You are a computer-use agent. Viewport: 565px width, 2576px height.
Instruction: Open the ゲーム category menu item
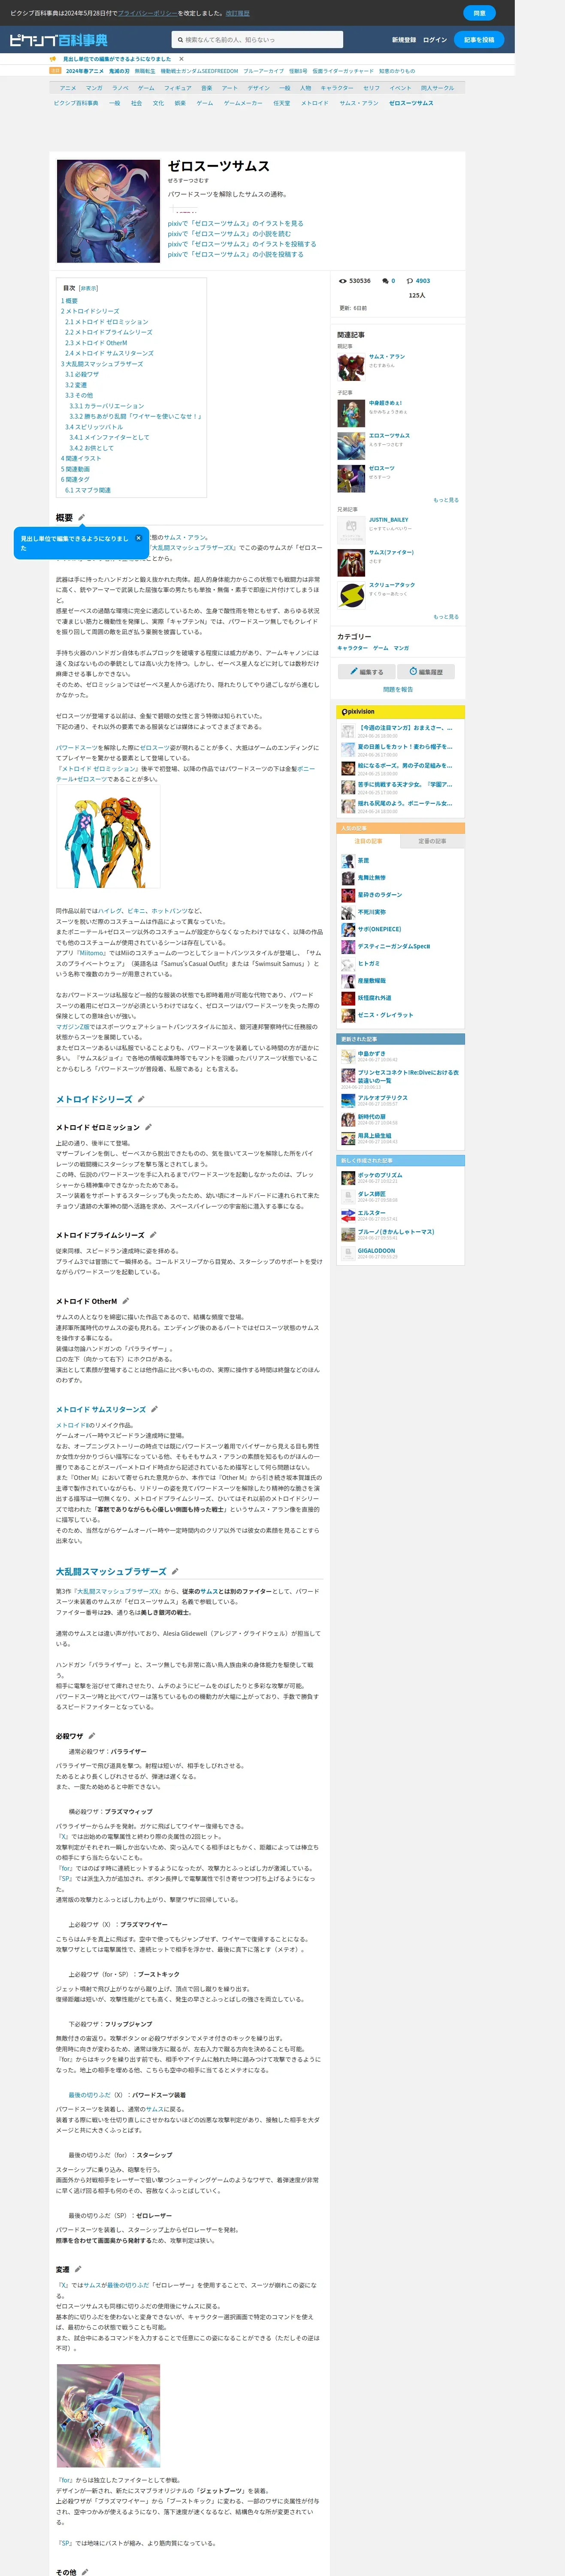tap(146, 88)
